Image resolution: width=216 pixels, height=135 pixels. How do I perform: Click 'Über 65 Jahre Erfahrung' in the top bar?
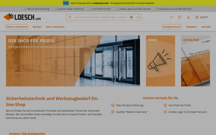coord(37,9)
